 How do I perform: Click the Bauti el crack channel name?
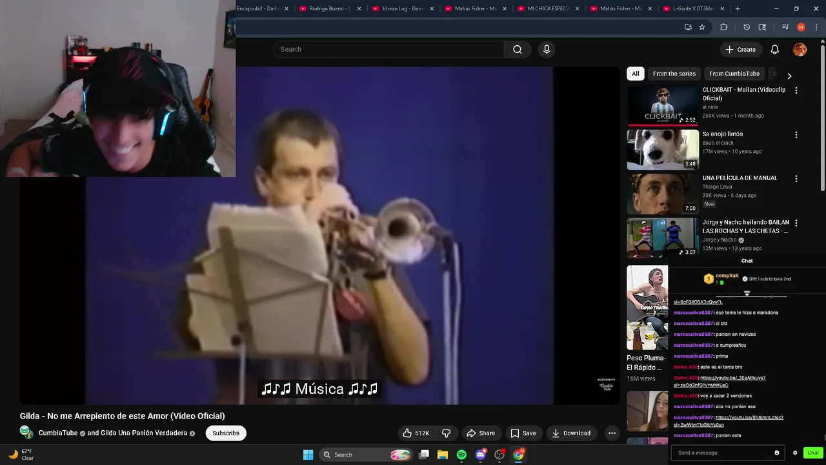coord(718,143)
